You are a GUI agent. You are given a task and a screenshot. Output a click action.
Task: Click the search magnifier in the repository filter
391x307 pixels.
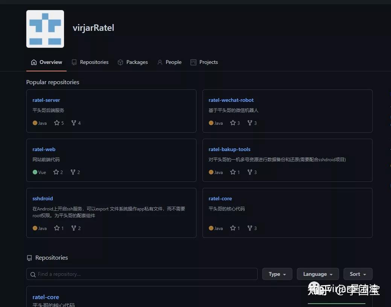[x=33, y=274]
